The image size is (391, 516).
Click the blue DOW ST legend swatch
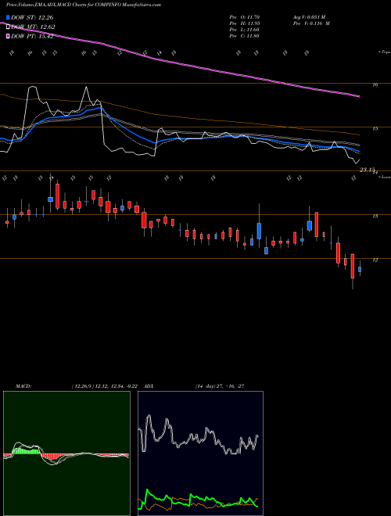click(8, 17)
